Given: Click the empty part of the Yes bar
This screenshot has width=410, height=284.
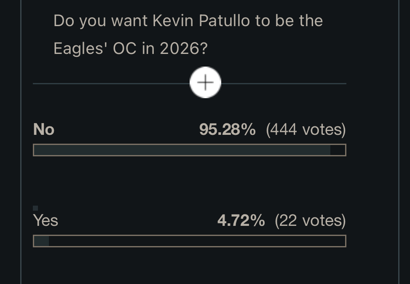Looking at the screenshot, I should [197, 241].
